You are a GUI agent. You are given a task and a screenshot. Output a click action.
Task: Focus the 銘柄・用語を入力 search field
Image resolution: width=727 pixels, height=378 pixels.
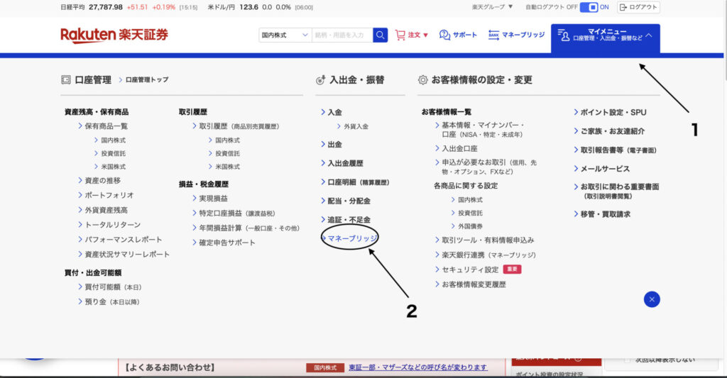pos(342,35)
